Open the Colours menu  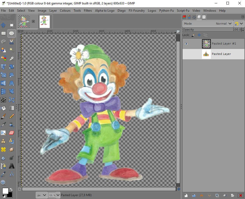tap(65, 11)
